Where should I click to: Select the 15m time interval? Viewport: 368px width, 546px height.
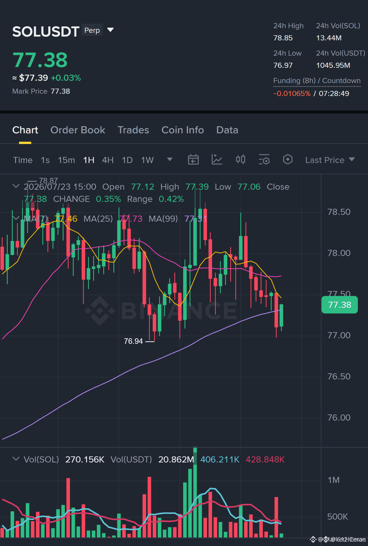point(66,160)
